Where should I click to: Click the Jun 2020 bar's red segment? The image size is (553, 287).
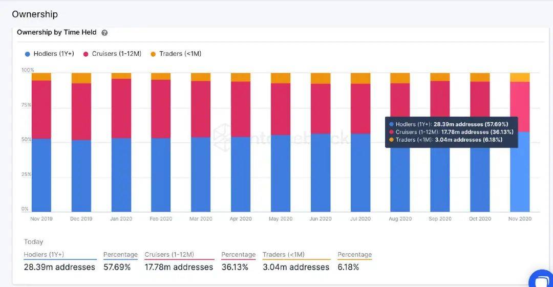pos(320,108)
